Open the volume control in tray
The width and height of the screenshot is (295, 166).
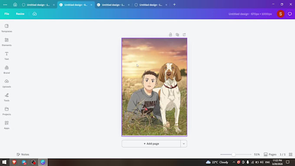point(262,162)
